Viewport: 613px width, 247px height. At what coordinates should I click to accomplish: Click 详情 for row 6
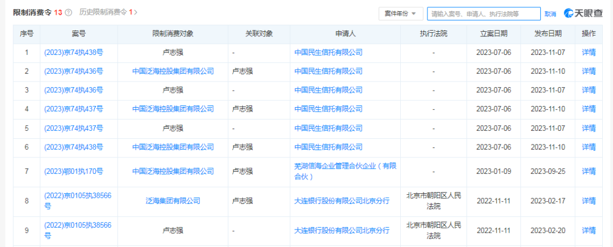click(x=589, y=147)
